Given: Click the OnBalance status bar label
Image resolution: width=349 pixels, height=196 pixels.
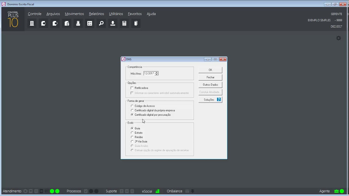Looking at the screenshot, I should [x=174, y=191].
